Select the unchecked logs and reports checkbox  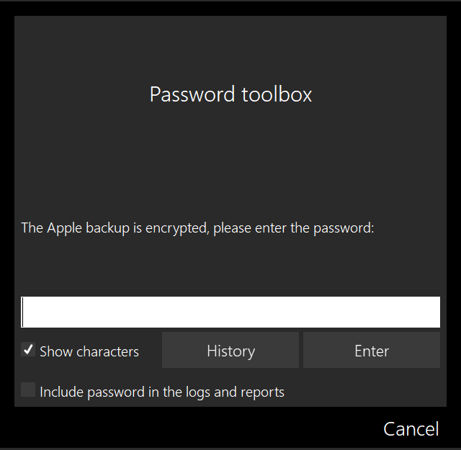[x=29, y=390]
